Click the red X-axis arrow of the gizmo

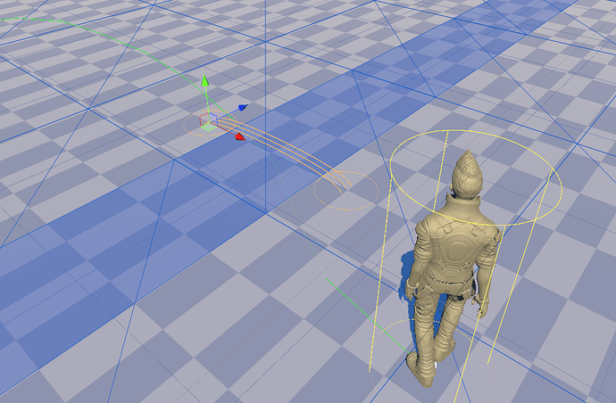click(x=239, y=136)
